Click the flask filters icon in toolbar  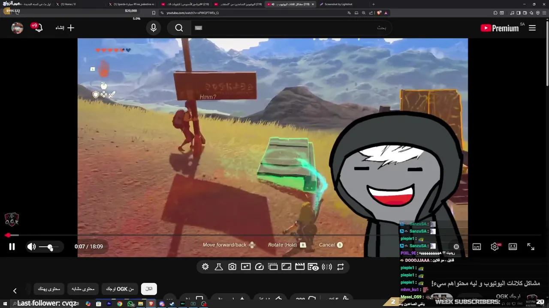[218, 267]
